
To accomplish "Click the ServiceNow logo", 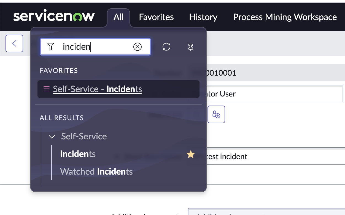I will point(54,16).
